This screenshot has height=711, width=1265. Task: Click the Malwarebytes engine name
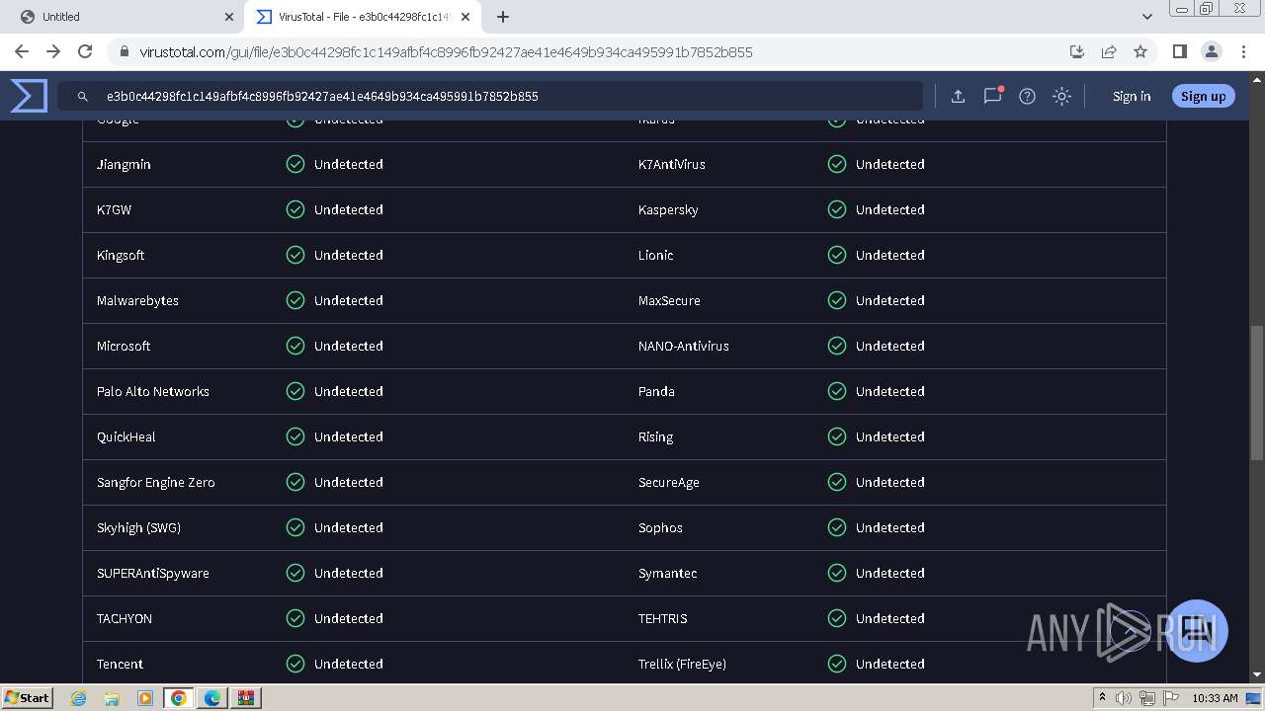pos(137,300)
